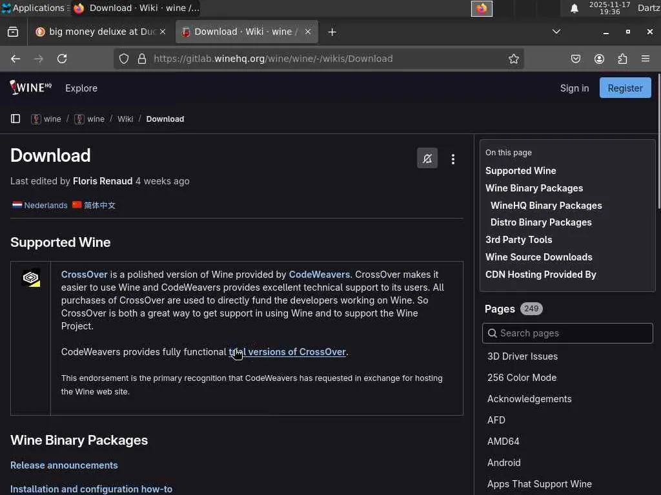Bookmark this page with the star icon
The width and height of the screenshot is (661, 495).
coord(513,59)
